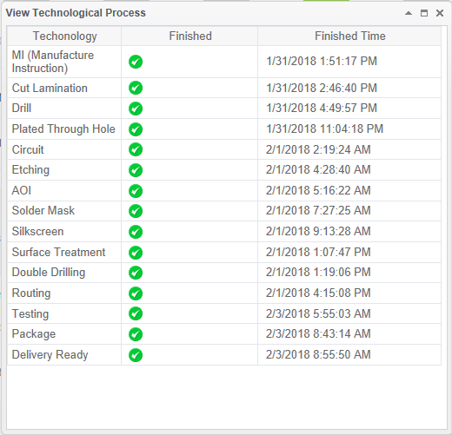Click the green check for Cut Lamination
This screenshot has height=435, width=452.
[136, 88]
